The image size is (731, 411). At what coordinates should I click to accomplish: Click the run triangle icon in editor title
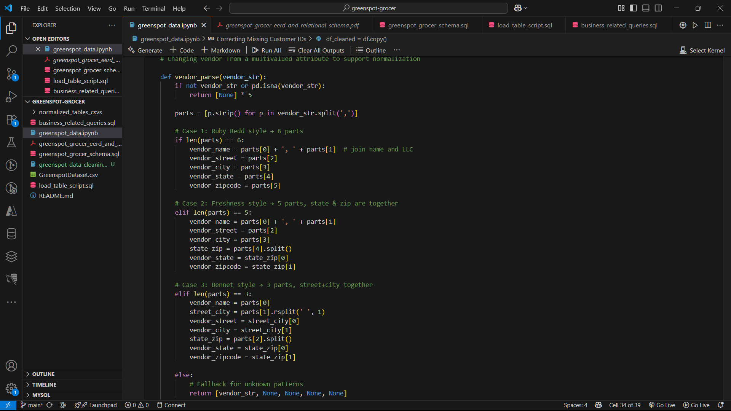[x=695, y=25]
